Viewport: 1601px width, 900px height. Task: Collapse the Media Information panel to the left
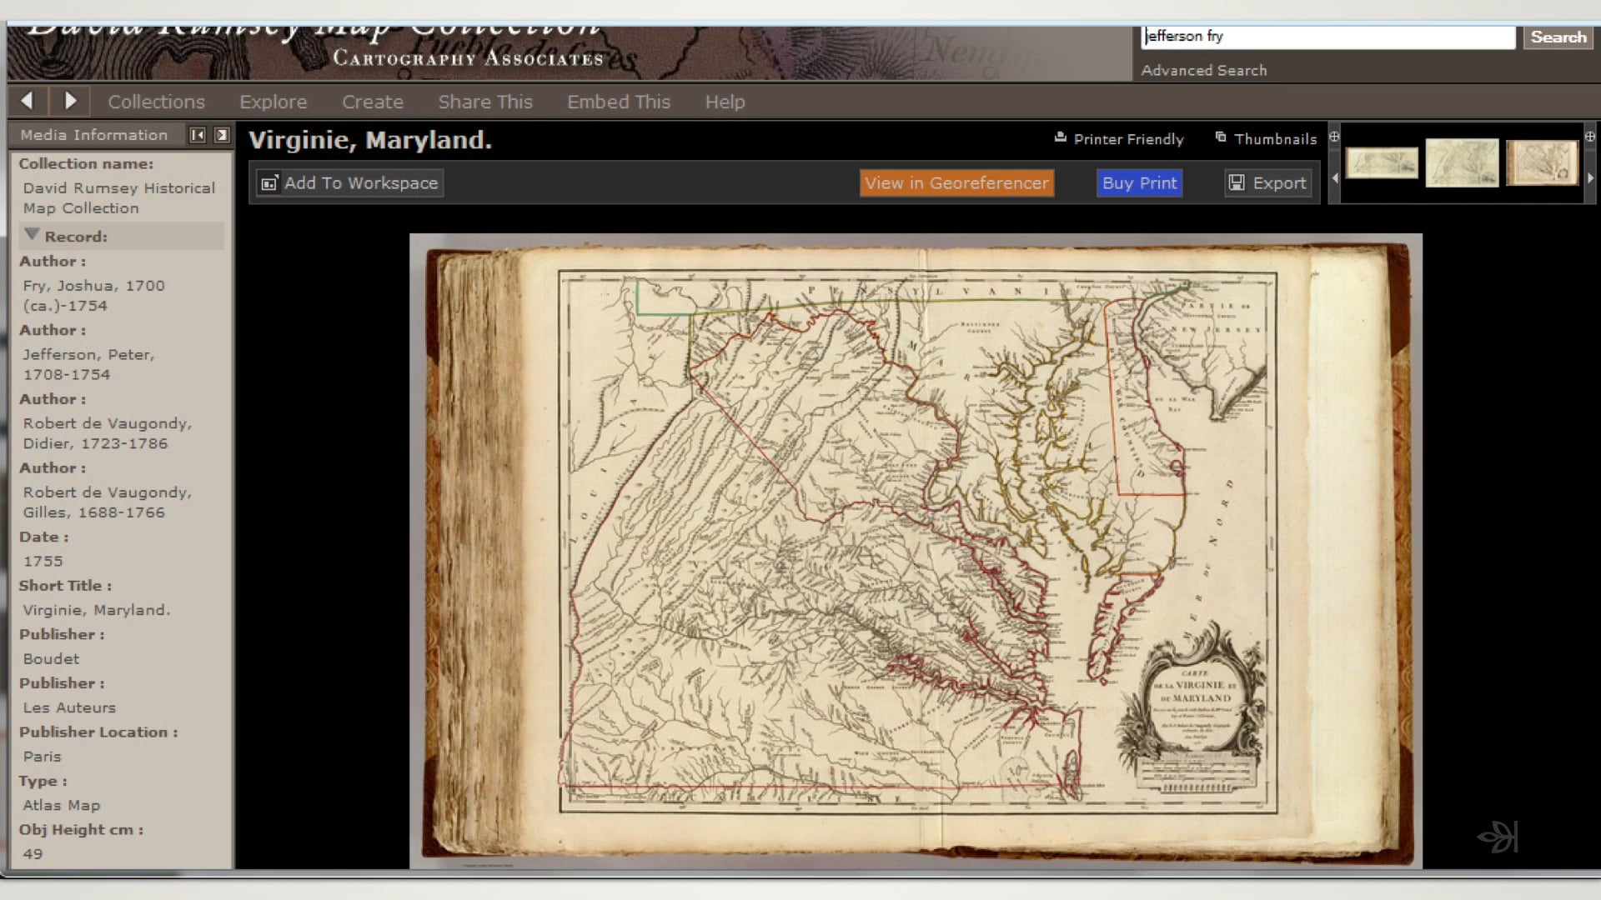[x=198, y=135]
